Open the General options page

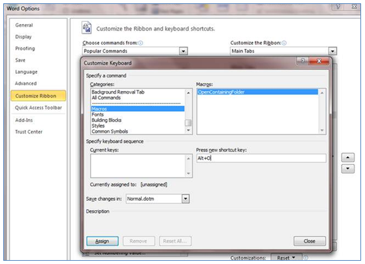point(24,25)
